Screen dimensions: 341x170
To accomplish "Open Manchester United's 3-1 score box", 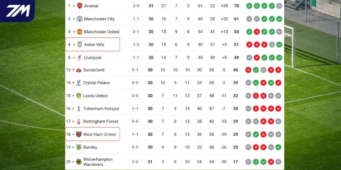I will pyautogui.click(x=136, y=32).
